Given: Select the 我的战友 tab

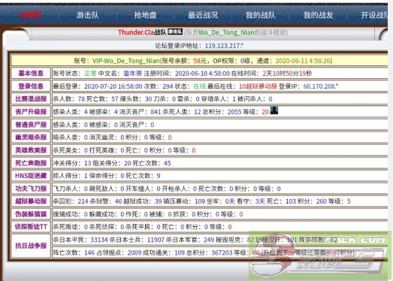Looking at the screenshot, I should (x=319, y=15).
